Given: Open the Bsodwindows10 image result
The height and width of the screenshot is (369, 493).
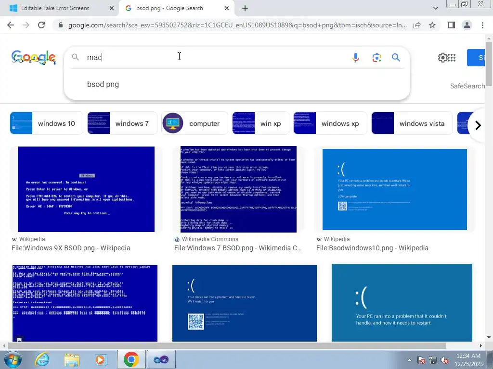Looking at the screenshot, I should click(x=395, y=189).
